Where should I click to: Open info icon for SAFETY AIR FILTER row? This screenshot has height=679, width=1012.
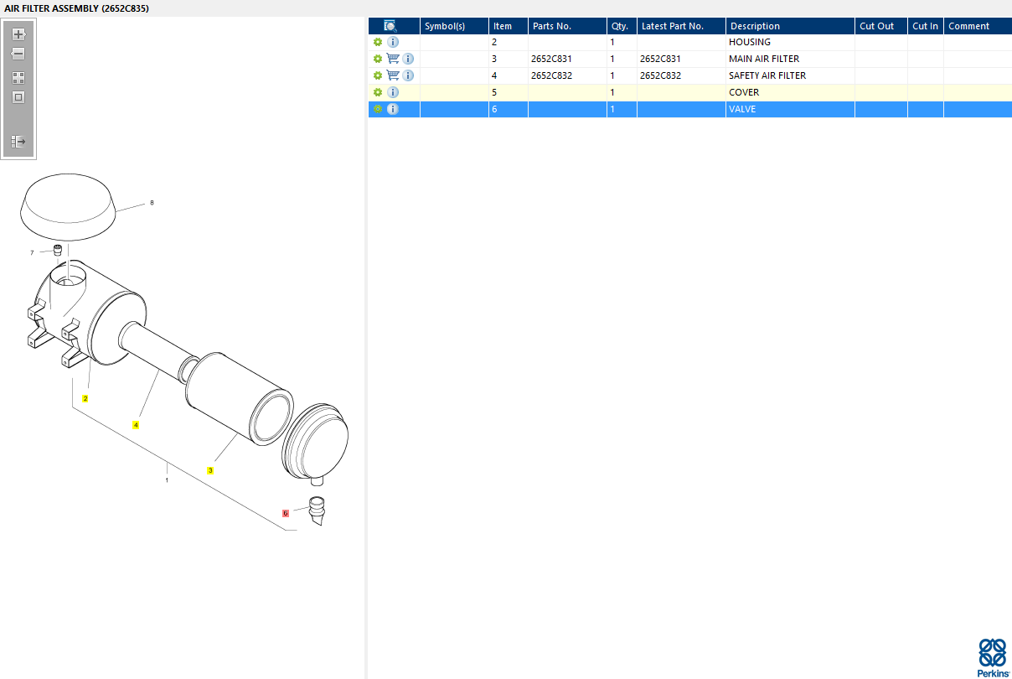pos(408,75)
